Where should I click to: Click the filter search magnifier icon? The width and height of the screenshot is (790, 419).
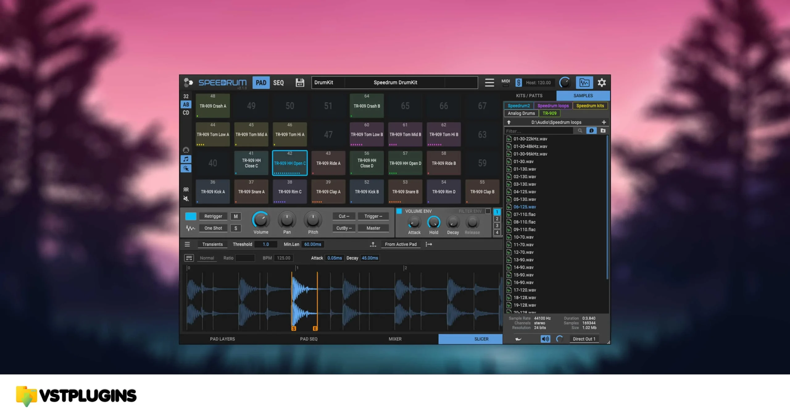pyautogui.click(x=580, y=131)
